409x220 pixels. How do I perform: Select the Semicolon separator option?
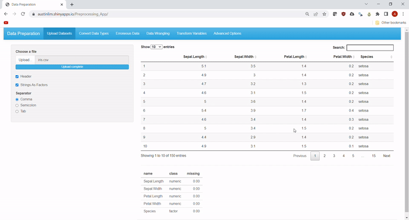(x=17, y=105)
